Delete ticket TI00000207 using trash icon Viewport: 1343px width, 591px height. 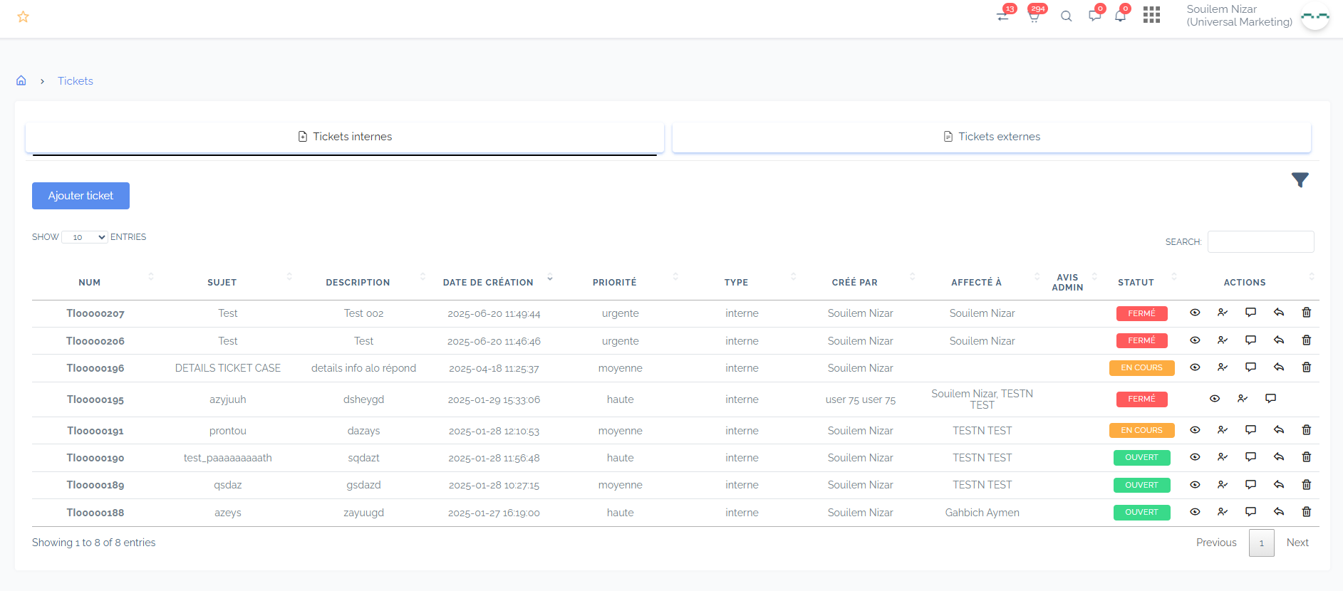point(1306,313)
